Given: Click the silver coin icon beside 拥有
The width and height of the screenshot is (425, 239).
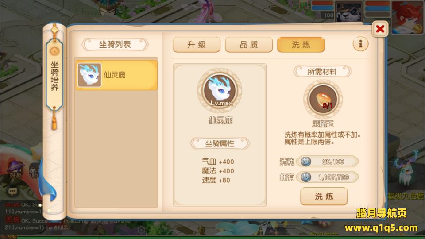Looking at the screenshot, I should pos(306,177).
